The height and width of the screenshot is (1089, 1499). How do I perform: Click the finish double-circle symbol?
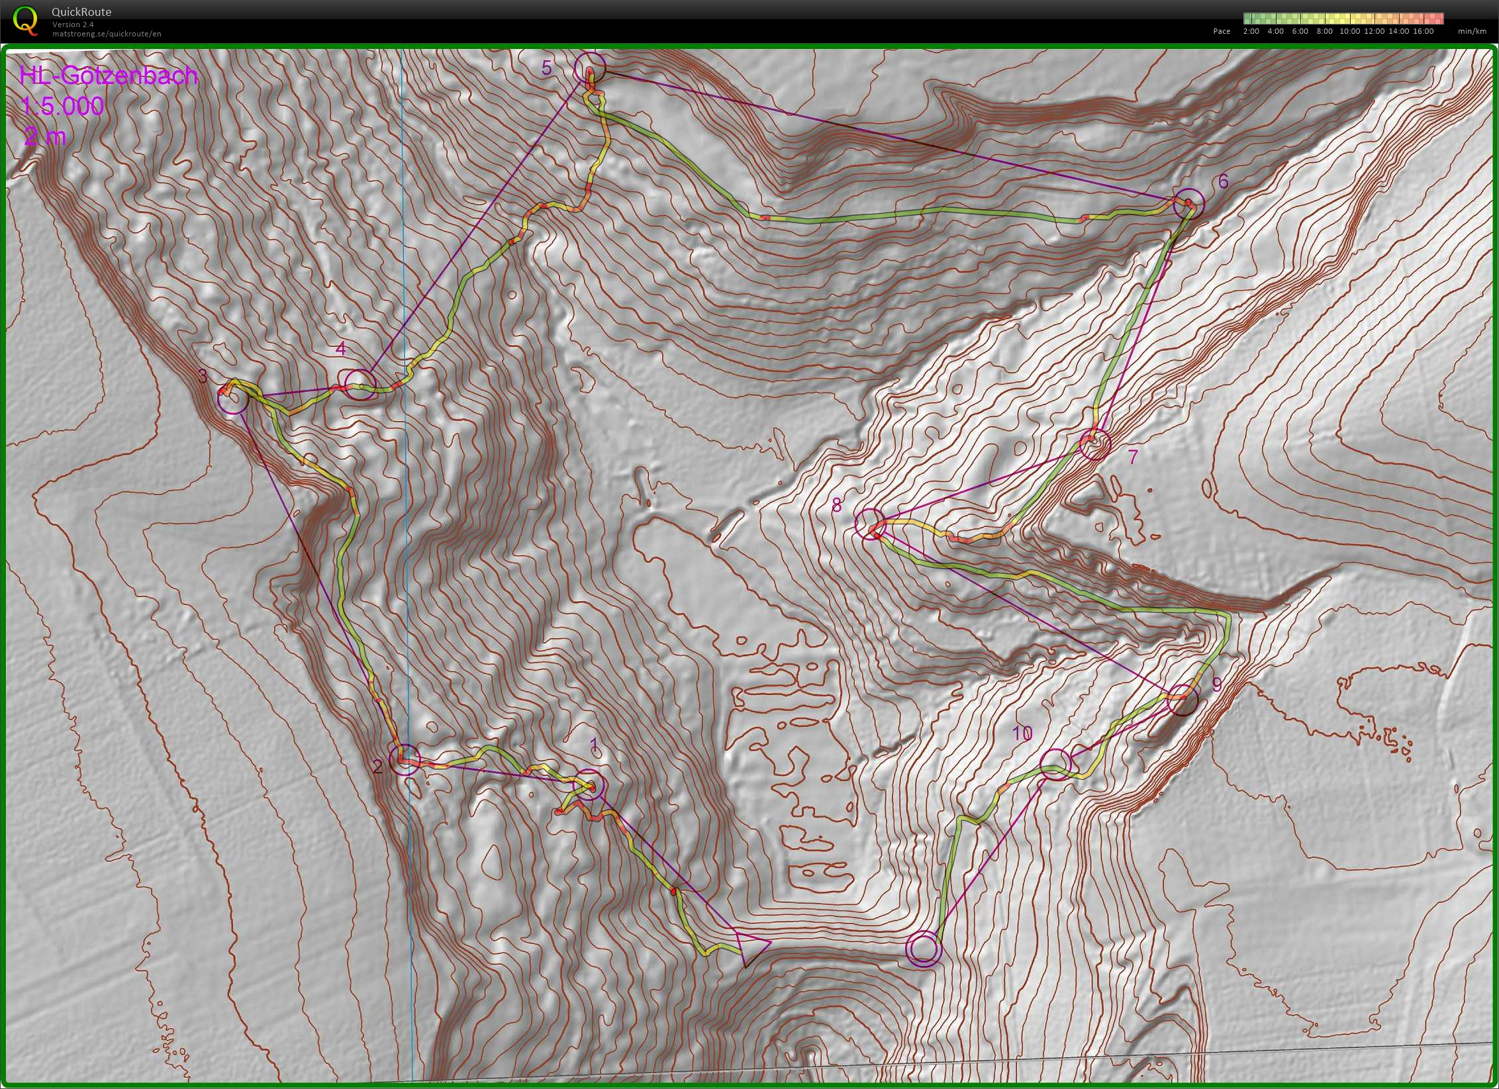924,949
